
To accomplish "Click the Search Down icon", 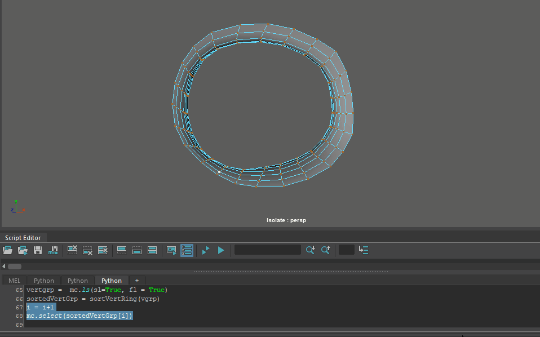I will (310, 250).
